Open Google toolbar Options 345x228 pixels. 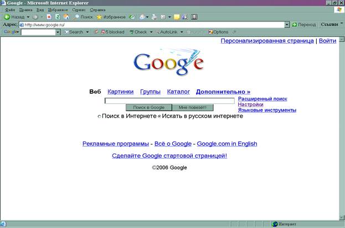(x=218, y=32)
